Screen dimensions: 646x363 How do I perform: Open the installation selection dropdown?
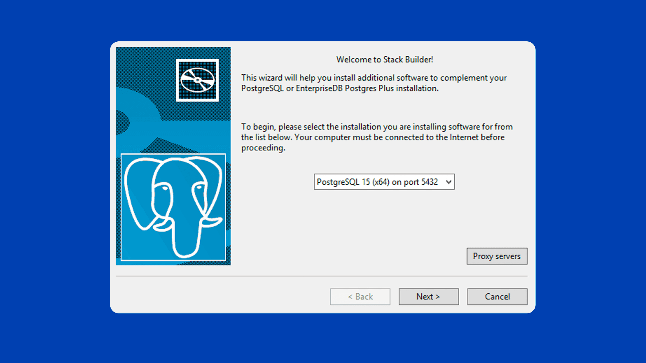tap(384, 182)
